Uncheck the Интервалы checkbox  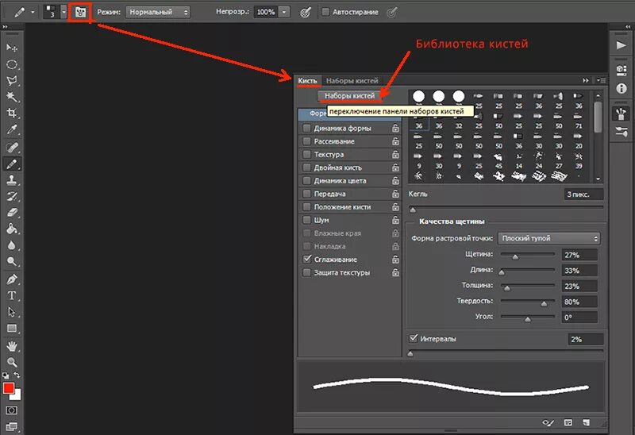(414, 338)
